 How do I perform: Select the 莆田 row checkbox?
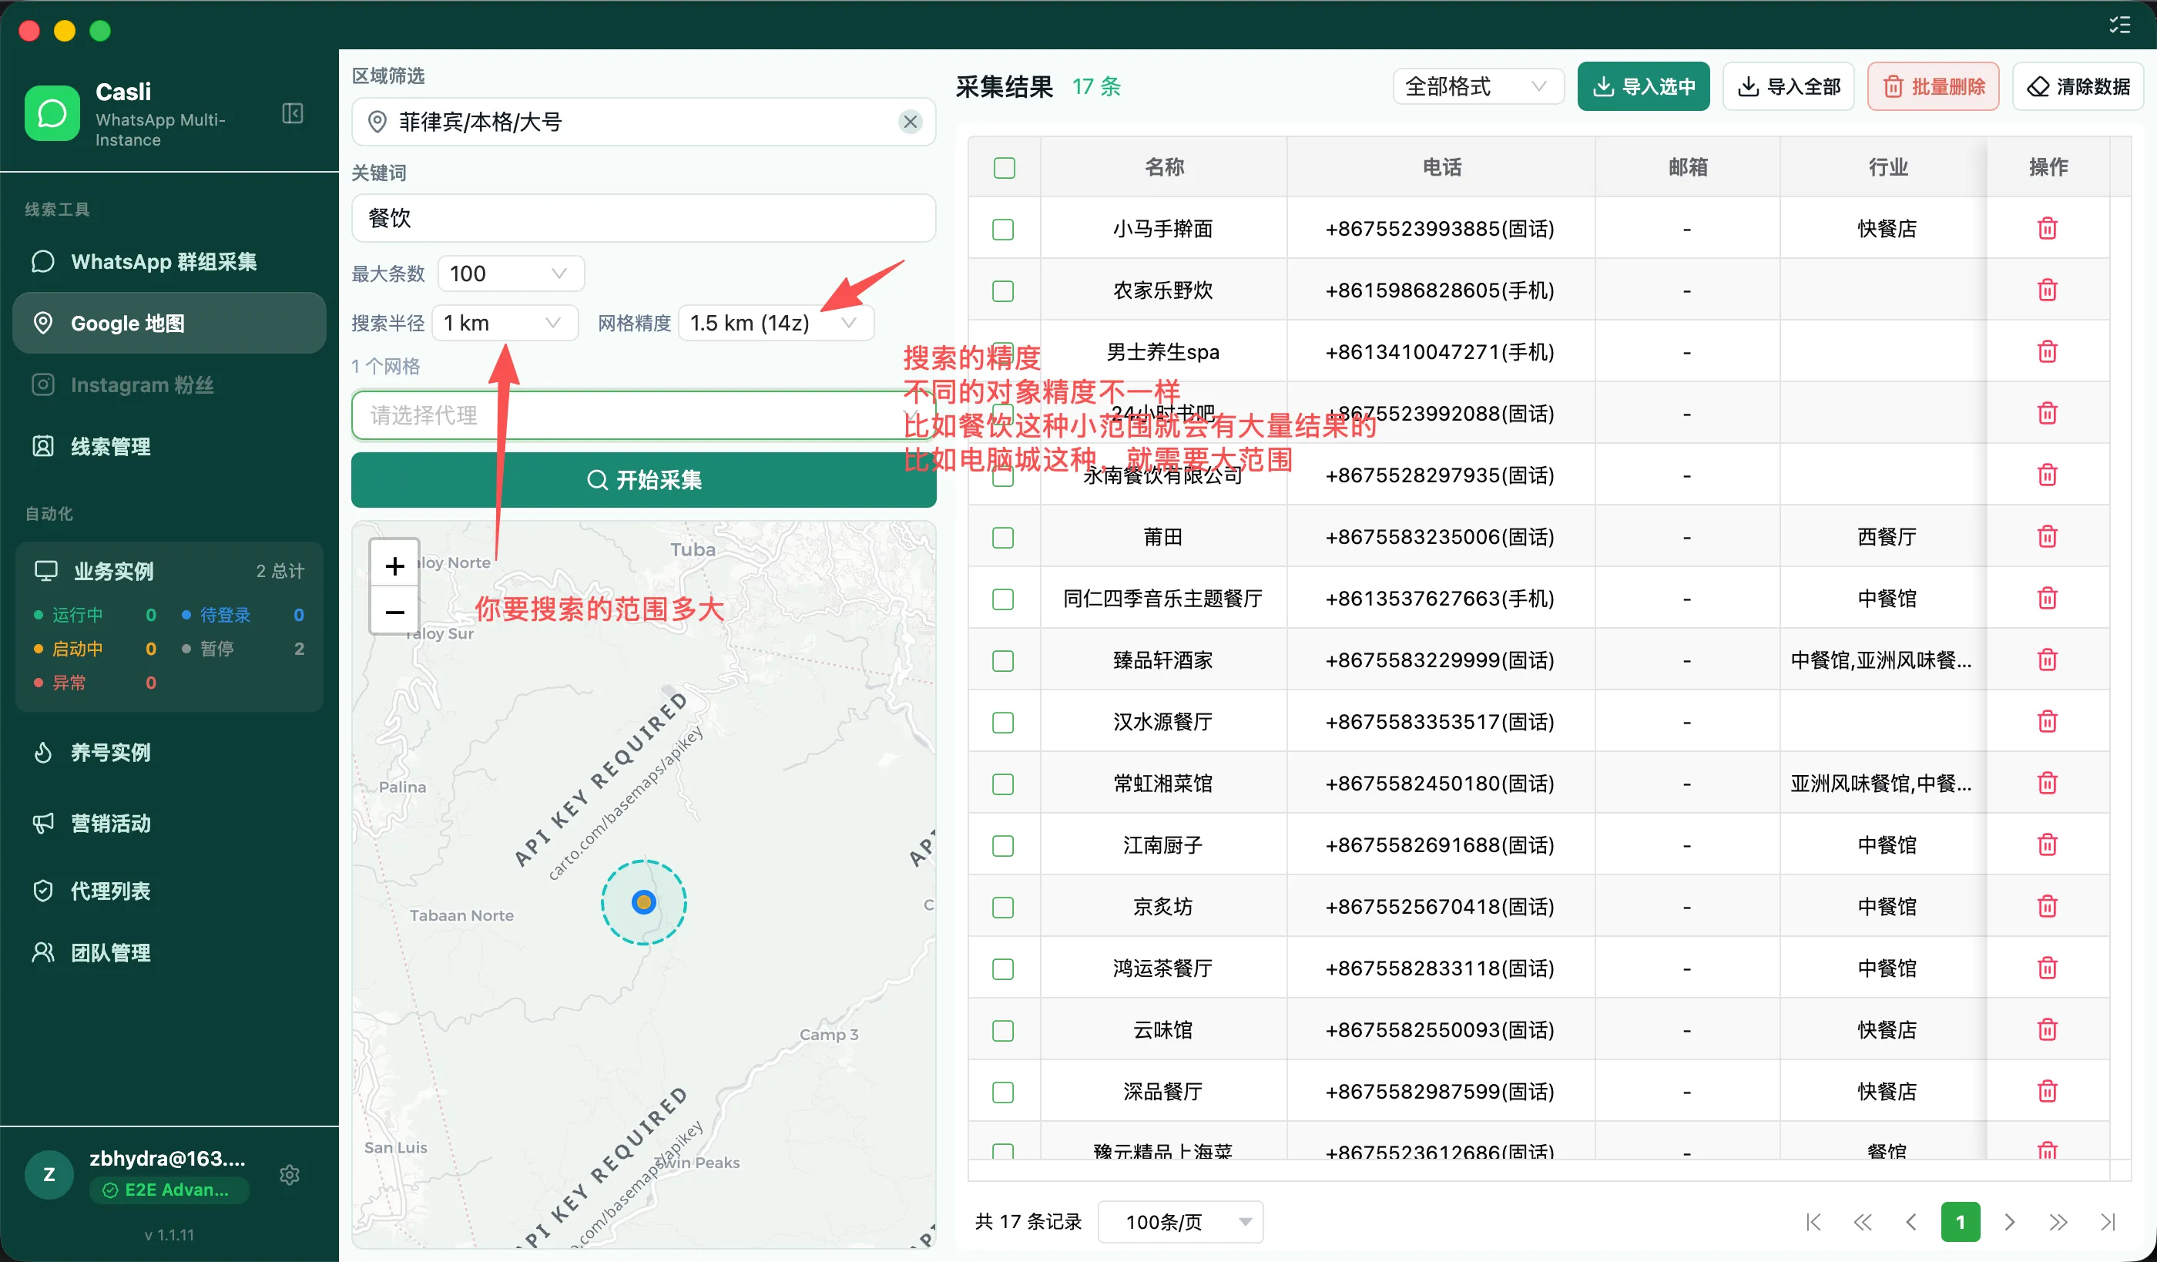point(1002,538)
